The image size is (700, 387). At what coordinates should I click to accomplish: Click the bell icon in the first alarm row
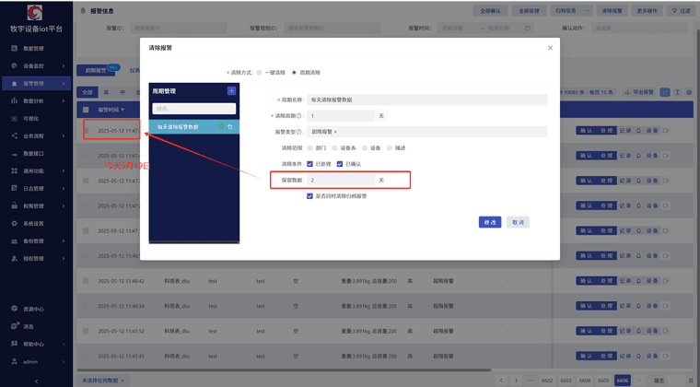[638, 131]
